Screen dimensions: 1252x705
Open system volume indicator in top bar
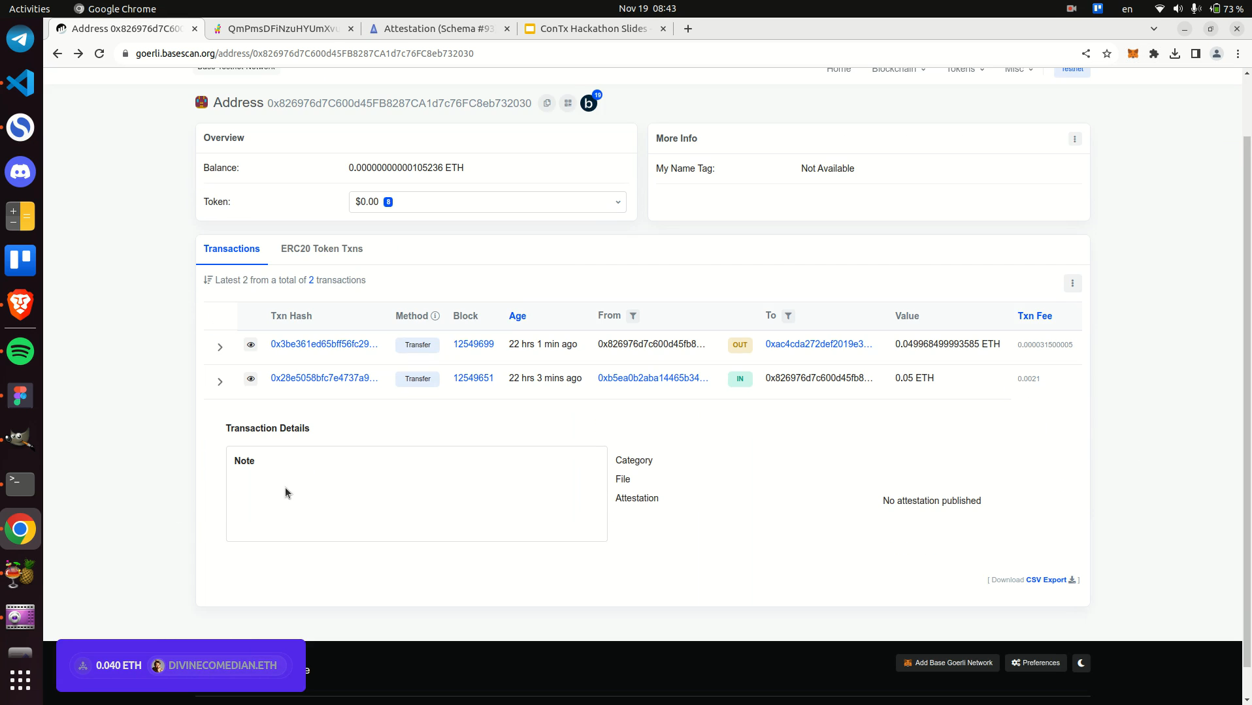click(1178, 8)
